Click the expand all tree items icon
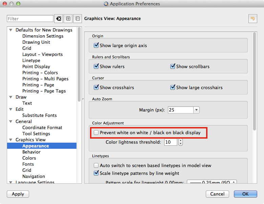 pyautogui.click(x=68, y=19)
